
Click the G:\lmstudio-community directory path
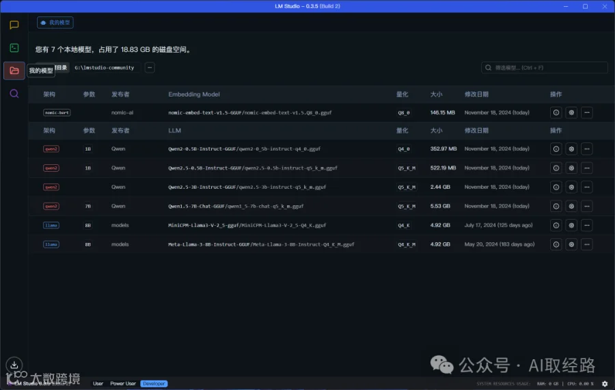click(x=105, y=68)
